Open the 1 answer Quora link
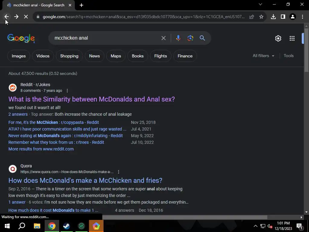Image resolution: width=309 pixels, height=232 pixels. pyautogui.click(x=17, y=202)
